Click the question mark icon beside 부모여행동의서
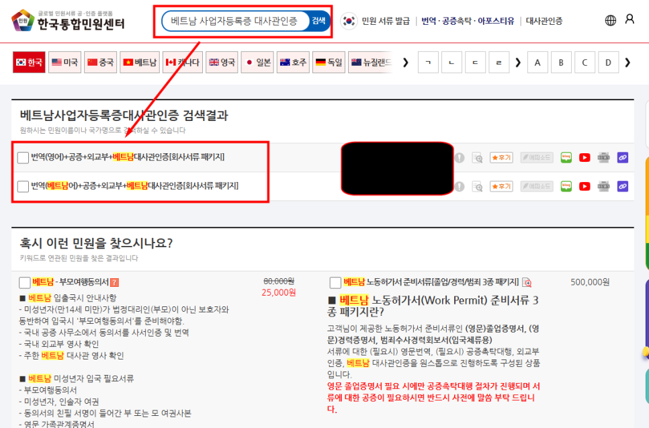The width and height of the screenshot is (649, 428). [115, 283]
